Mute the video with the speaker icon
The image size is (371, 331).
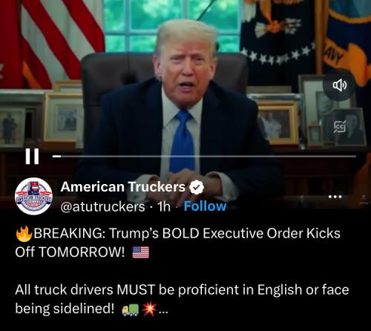340,85
